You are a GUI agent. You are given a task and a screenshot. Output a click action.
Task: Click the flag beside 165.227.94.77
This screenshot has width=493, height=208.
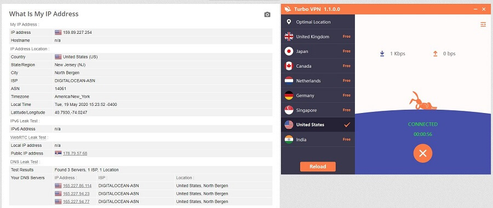pyautogui.click(x=58, y=201)
